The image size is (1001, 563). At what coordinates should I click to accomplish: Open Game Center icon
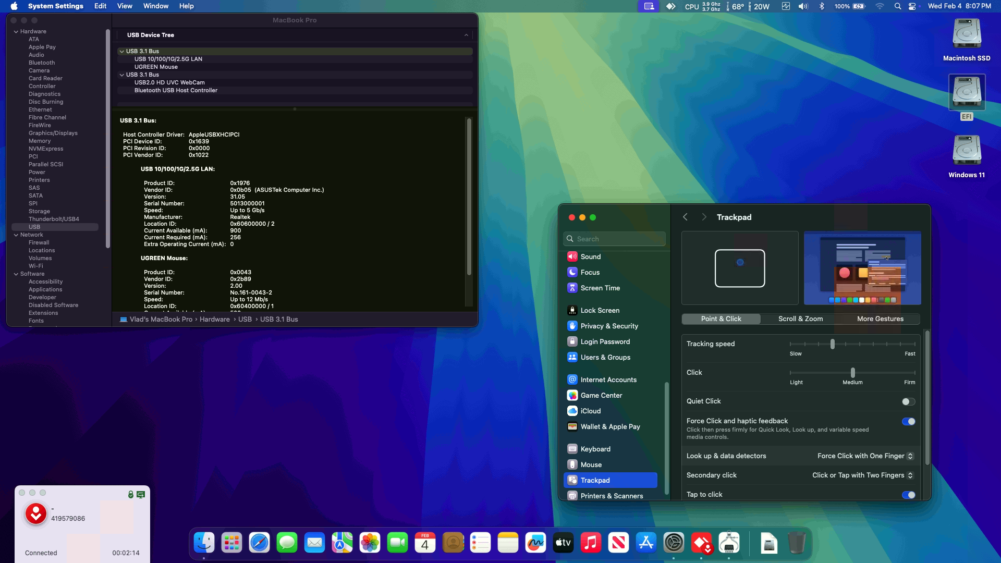point(572,395)
